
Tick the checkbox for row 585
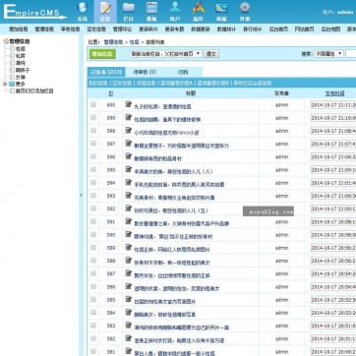pos(93,299)
